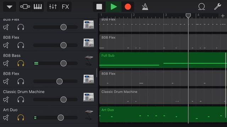
Task: Mute the Art Duo track
Action: click(6, 117)
